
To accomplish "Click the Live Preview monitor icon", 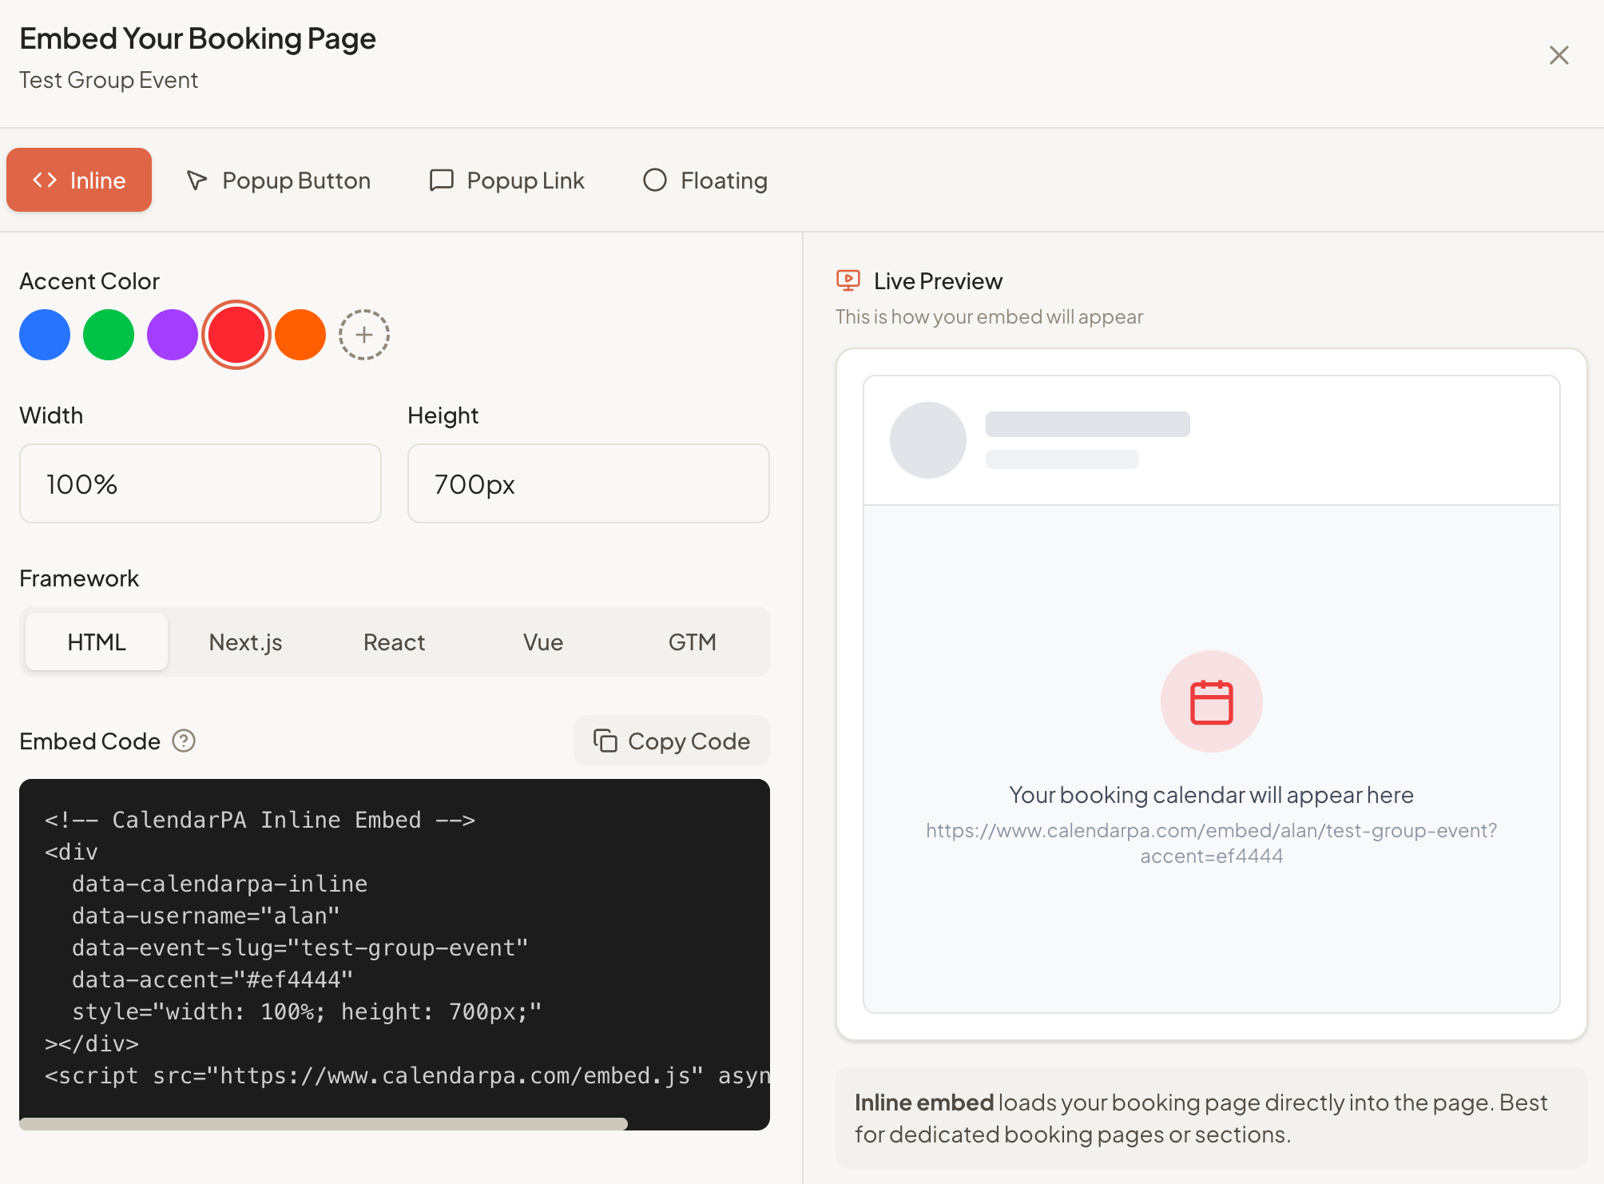I will pyautogui.click(x=848, y=280).
